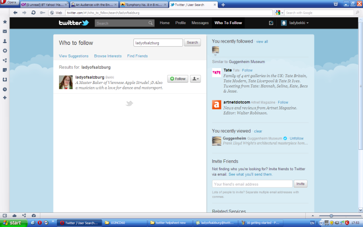The image size is (363, 227).
Task: Follow ladyofsalzburg with green plus button
Action: (178, 79)
